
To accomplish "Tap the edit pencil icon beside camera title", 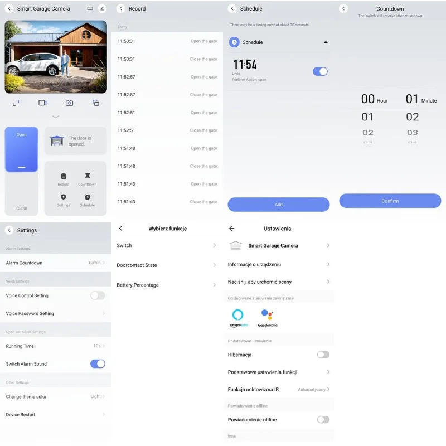I will [x=101, y=9].
